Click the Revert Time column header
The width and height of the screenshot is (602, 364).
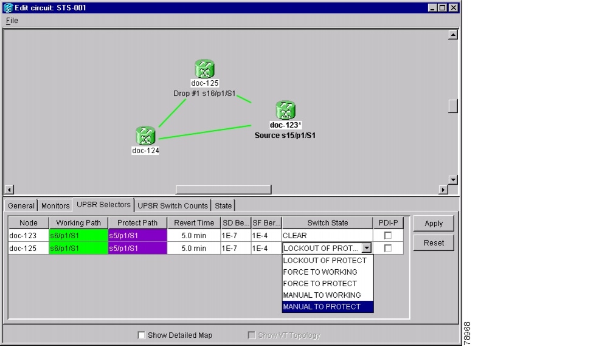coord(194,223)
